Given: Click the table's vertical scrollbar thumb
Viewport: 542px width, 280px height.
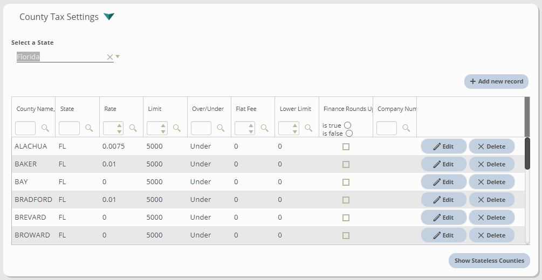Looking at the screenshot, I should (x=527, y=153).
